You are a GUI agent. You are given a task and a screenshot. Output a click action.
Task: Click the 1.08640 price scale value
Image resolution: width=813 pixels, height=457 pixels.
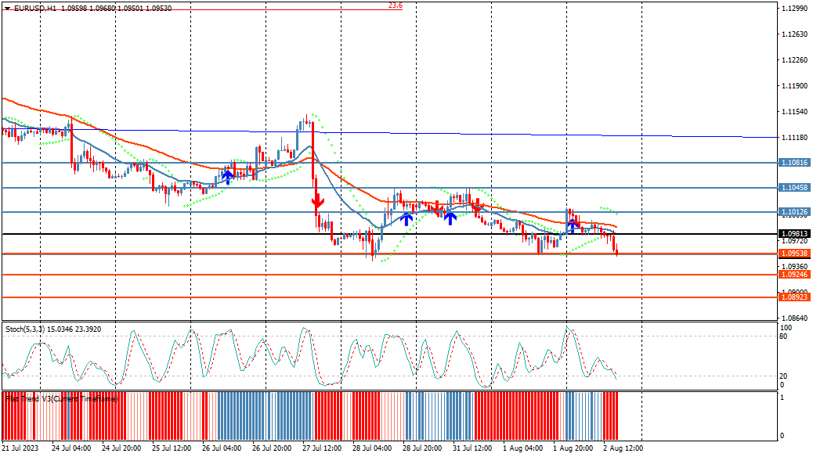coord(795,318)
